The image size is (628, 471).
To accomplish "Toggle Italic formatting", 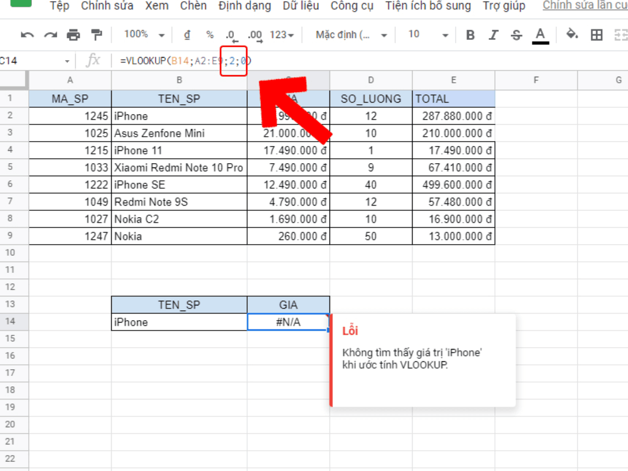I will point(494,35).
